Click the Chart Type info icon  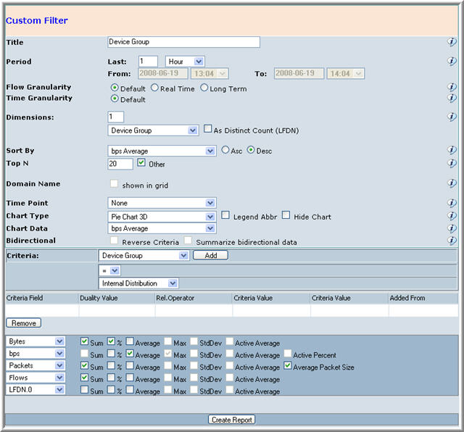tap(452, 216)
